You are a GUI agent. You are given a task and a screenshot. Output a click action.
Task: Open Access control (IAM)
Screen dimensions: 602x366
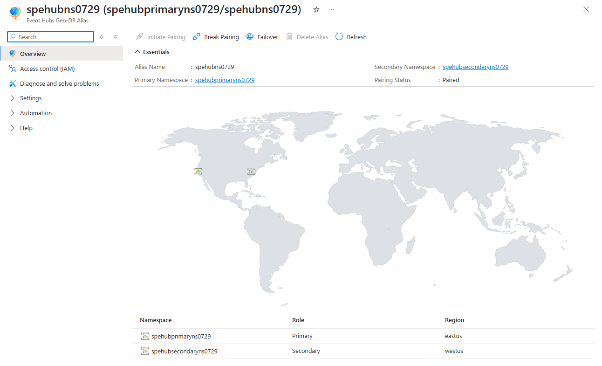pyautogui.click(x=47, y=69)
